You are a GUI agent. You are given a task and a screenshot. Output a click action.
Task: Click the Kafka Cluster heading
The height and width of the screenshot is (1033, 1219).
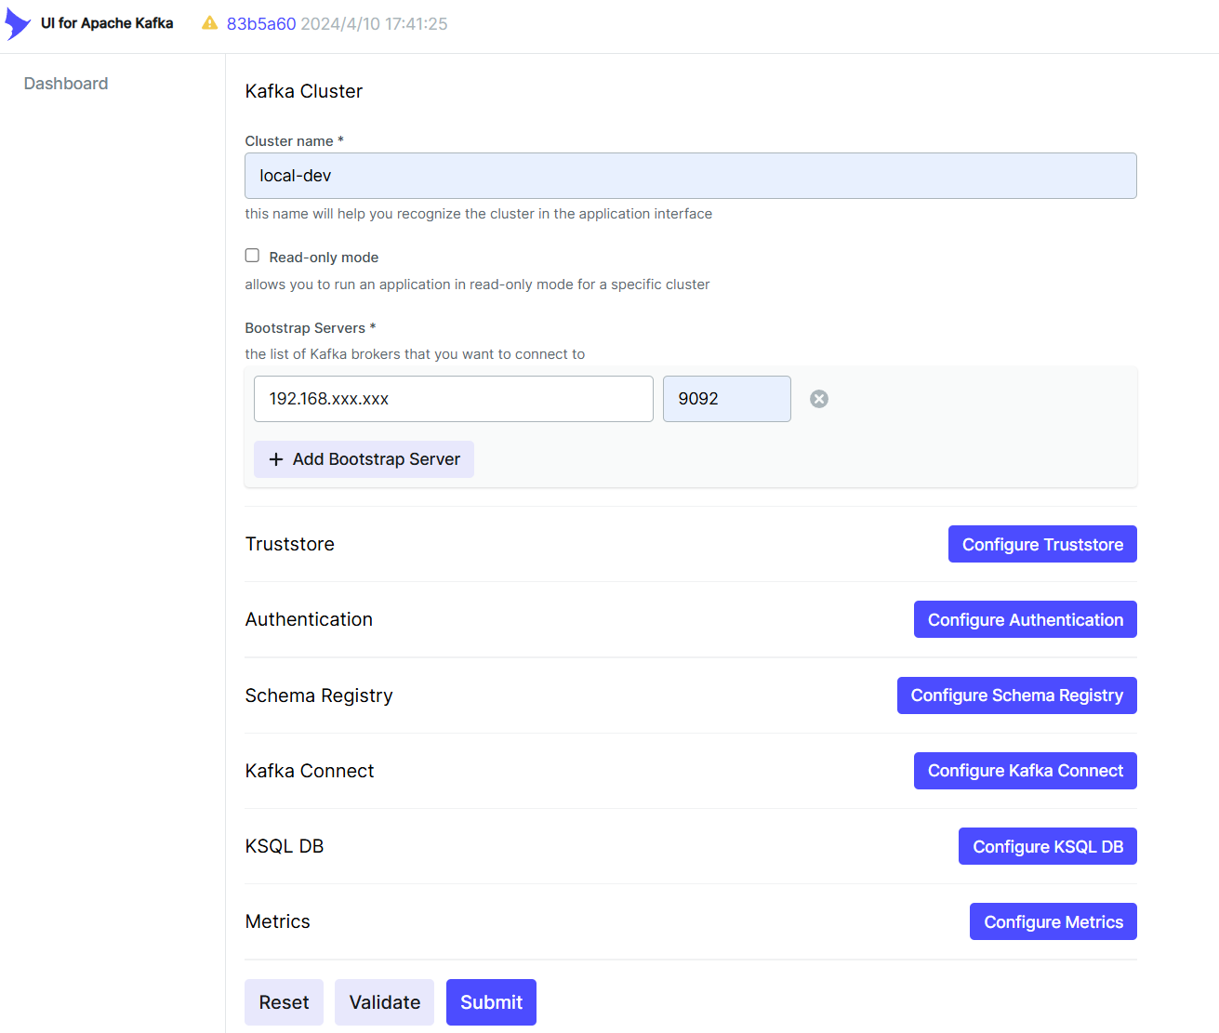304,91
